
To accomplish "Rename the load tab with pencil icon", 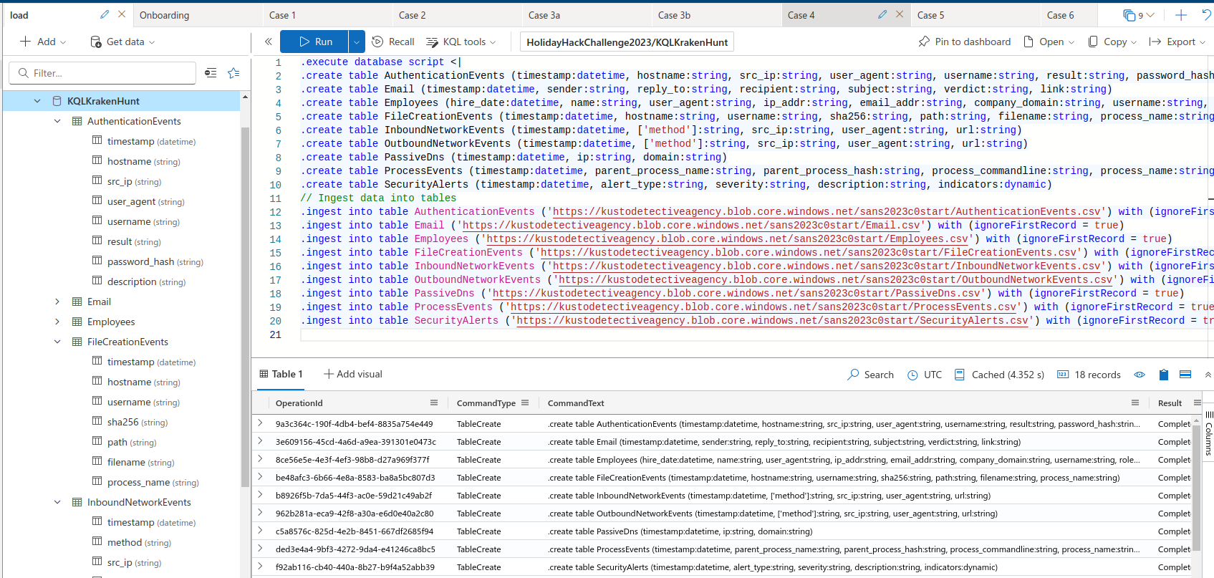I will [x=105, y=14].
